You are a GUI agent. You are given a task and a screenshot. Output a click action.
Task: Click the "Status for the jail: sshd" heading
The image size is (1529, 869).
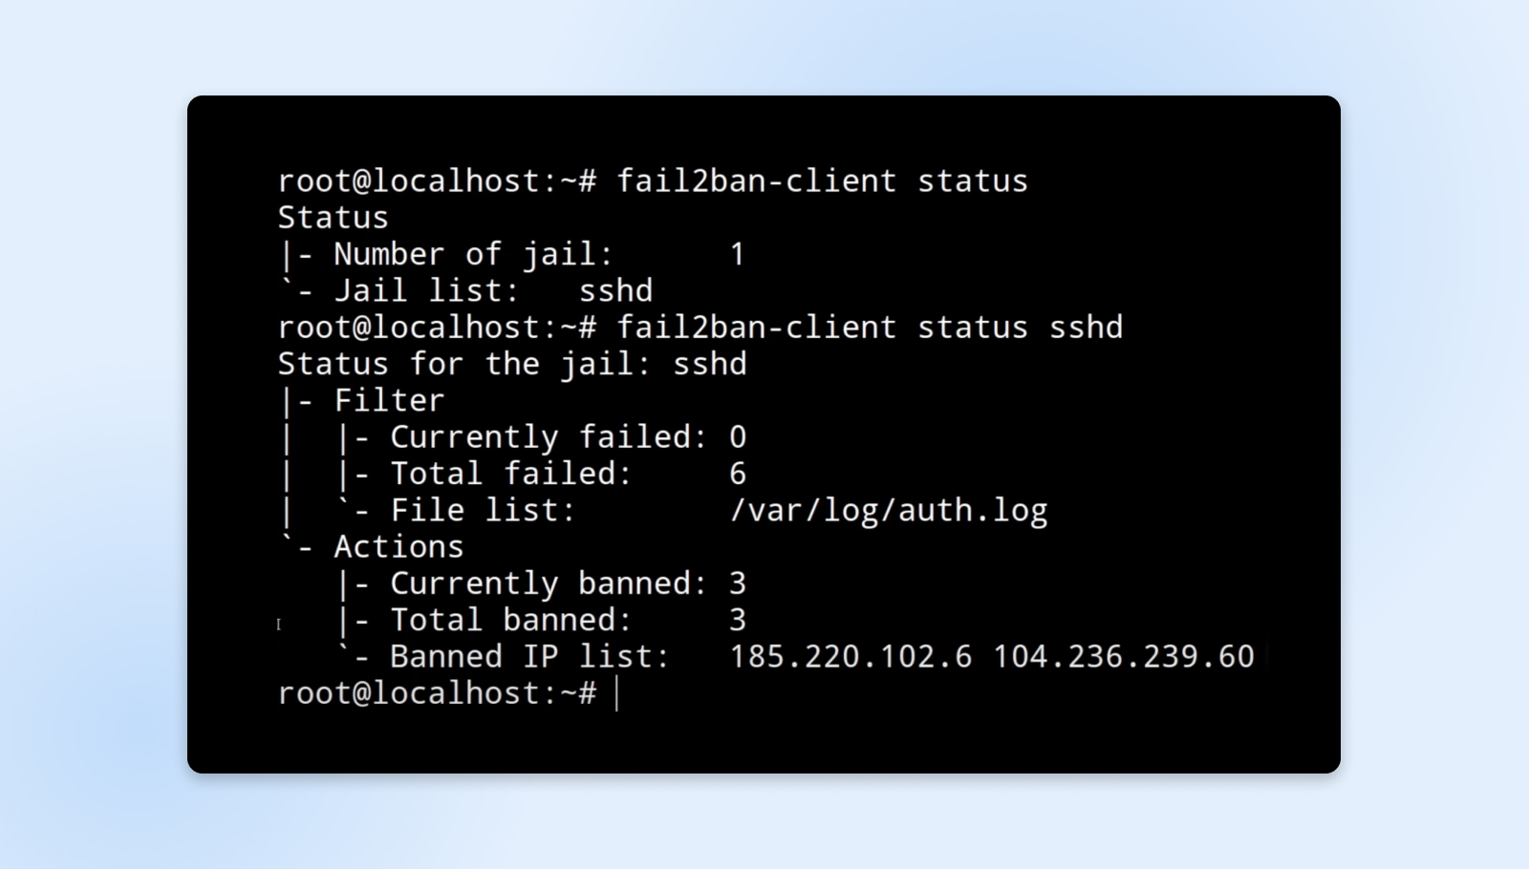(x=512, y=365)
